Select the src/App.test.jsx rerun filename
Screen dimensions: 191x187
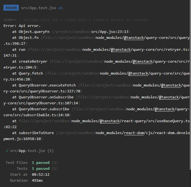click(39, 8)
